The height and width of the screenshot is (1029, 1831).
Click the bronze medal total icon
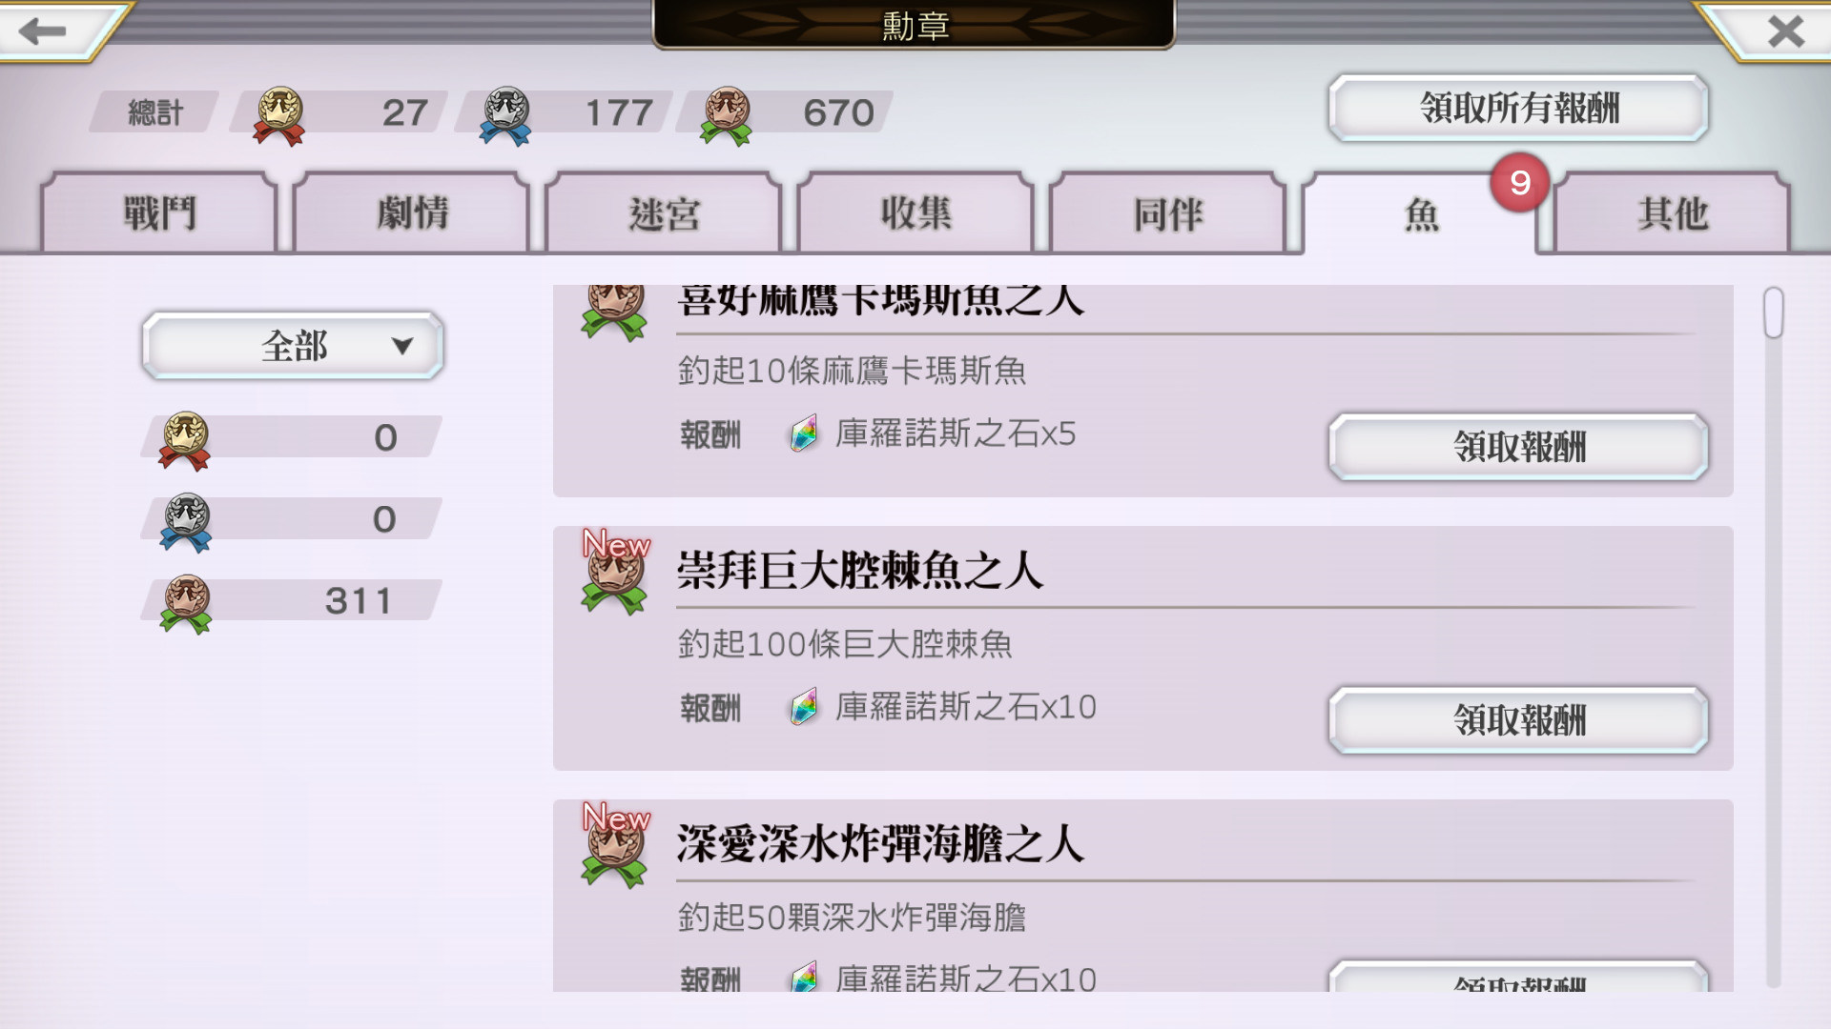click(x=727, y=116)
